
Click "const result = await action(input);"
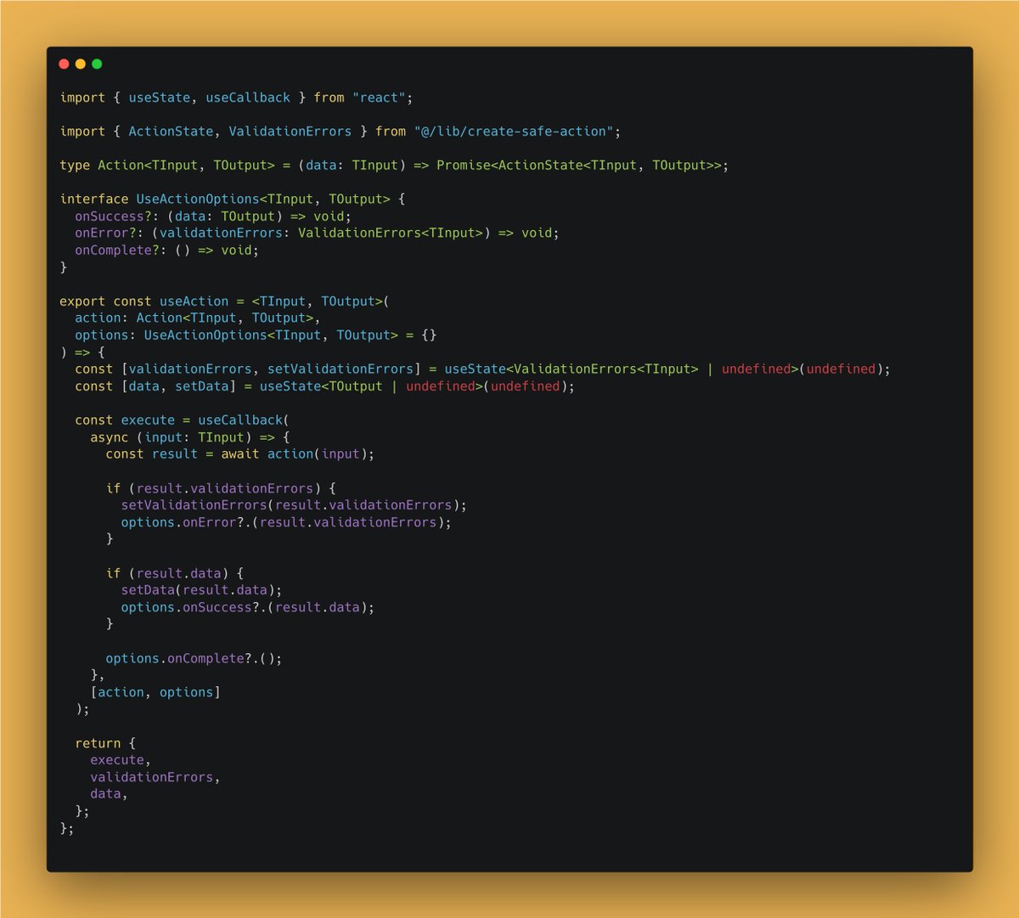point(239,454)
